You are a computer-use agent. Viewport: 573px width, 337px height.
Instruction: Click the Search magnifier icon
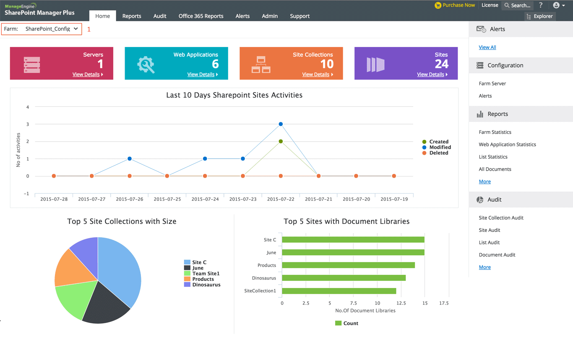(507, 5)
